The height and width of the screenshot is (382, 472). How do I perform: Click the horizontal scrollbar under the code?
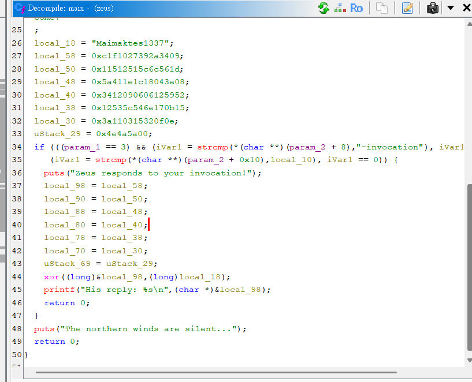pos(216,372)
